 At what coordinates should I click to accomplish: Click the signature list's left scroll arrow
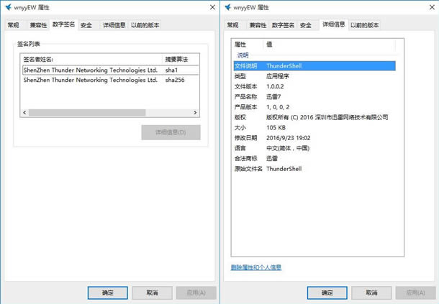pyautogui.click(x=25, y=113)
